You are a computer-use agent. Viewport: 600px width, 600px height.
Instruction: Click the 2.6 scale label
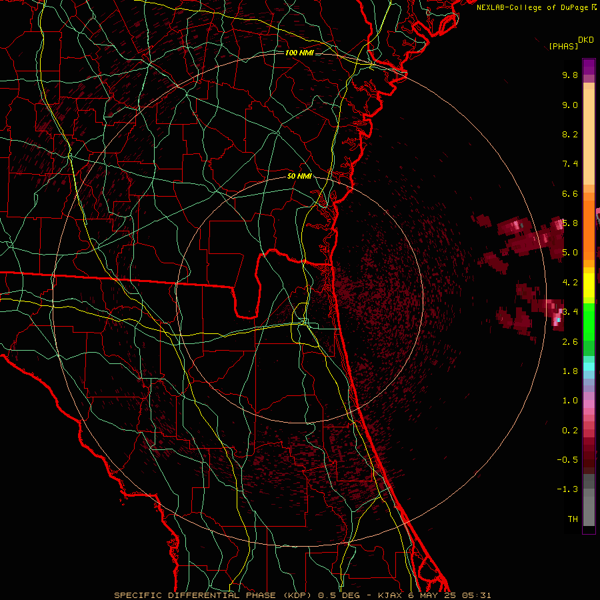570,342
